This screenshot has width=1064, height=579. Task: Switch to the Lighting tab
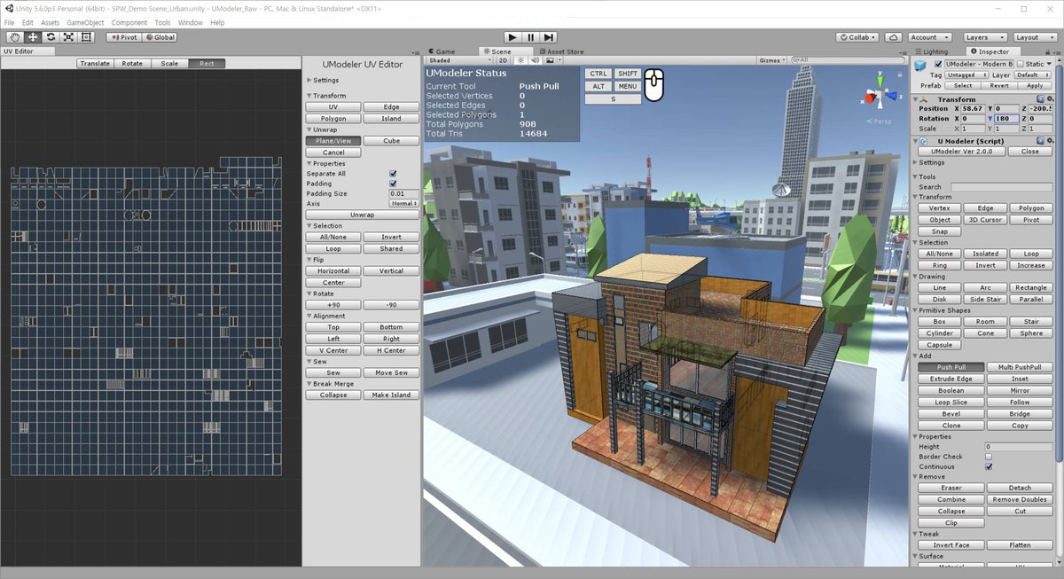point(933,52)
